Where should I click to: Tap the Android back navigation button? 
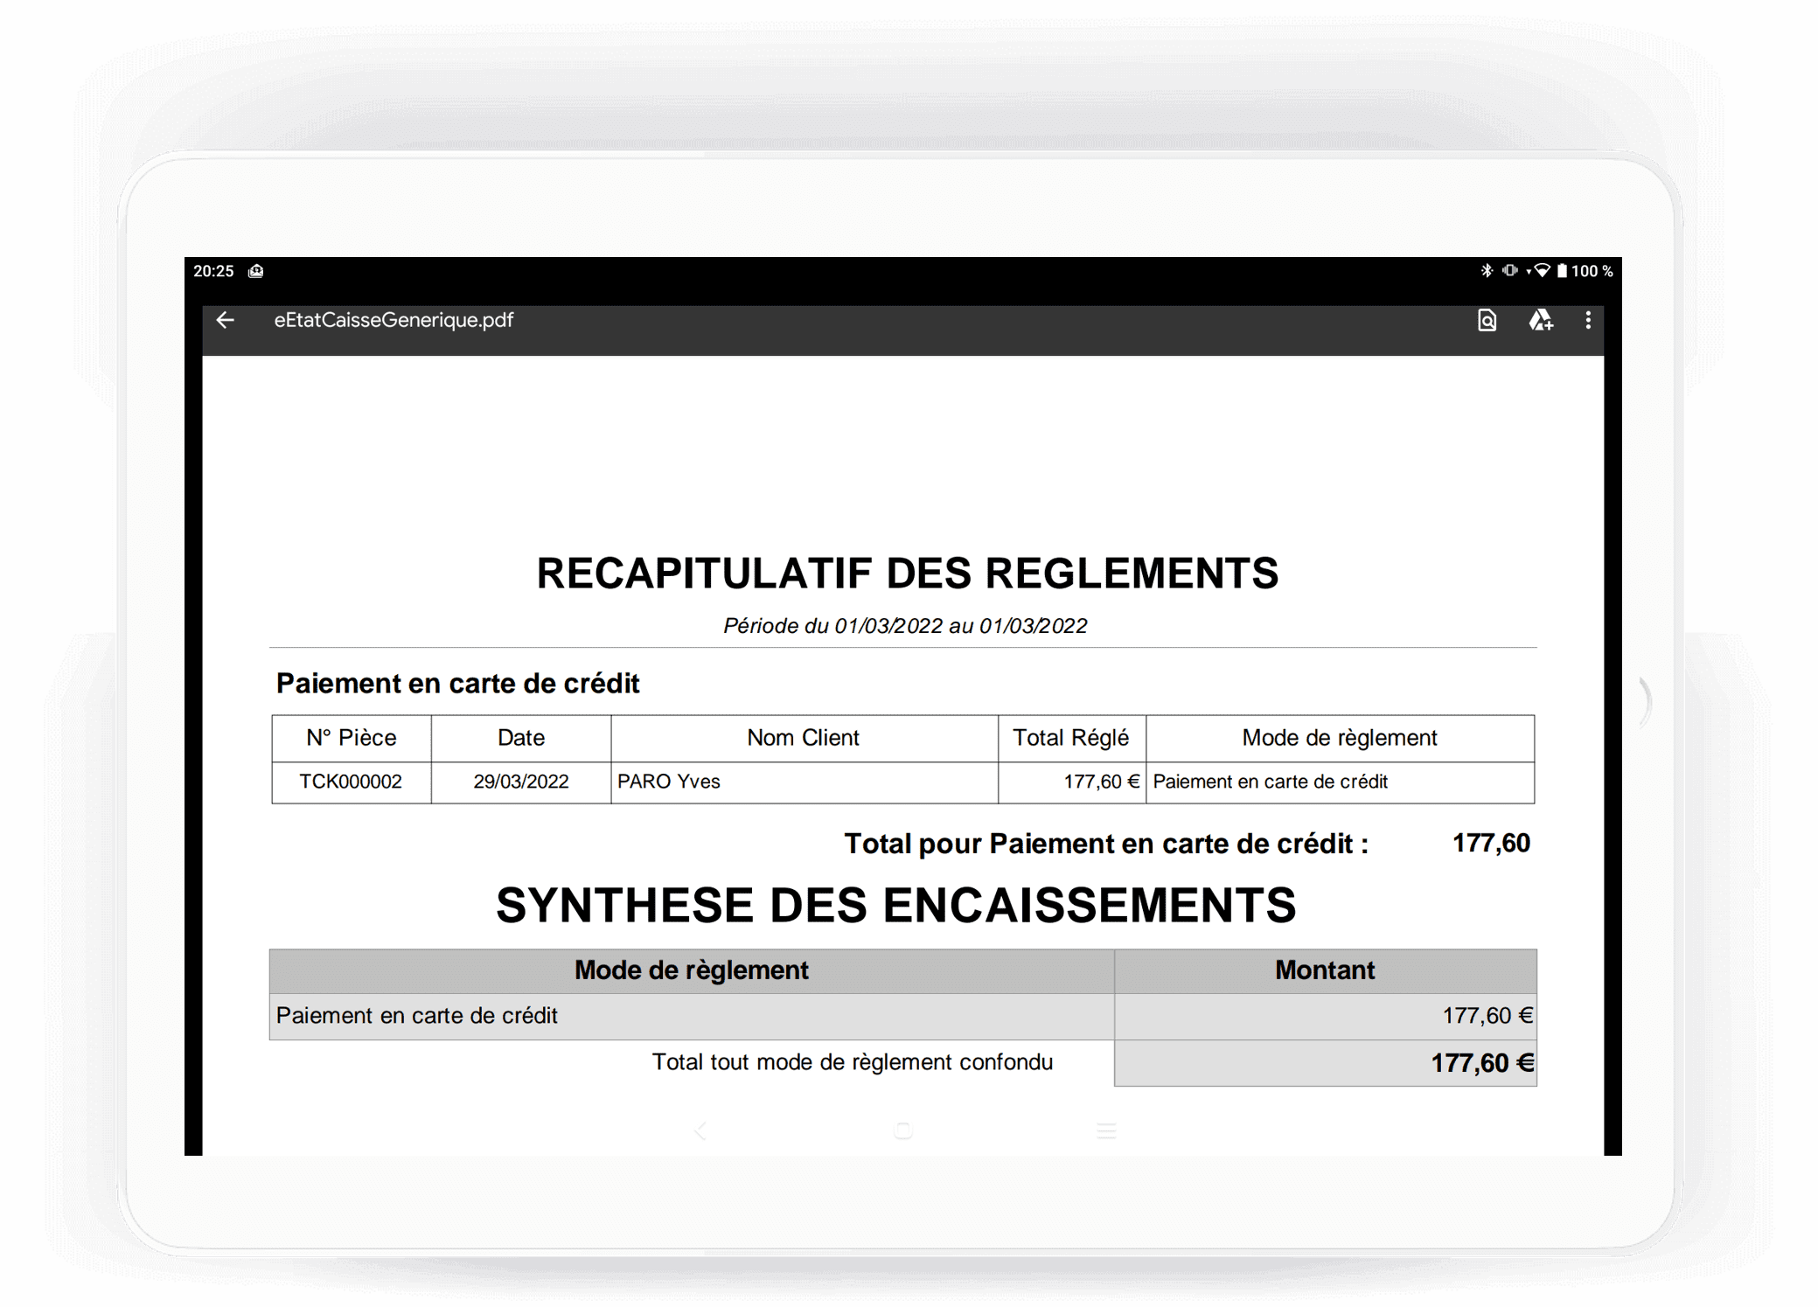pos(700,1130)
